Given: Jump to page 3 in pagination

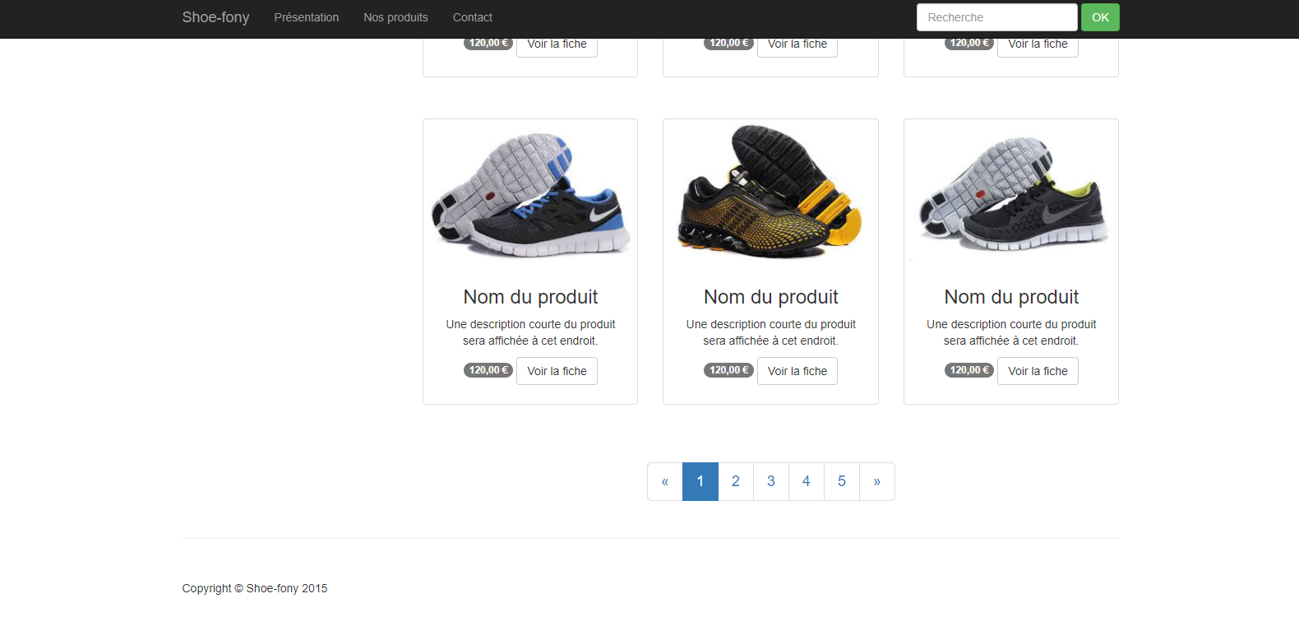Looking at the screenshot, I should 771,481.
